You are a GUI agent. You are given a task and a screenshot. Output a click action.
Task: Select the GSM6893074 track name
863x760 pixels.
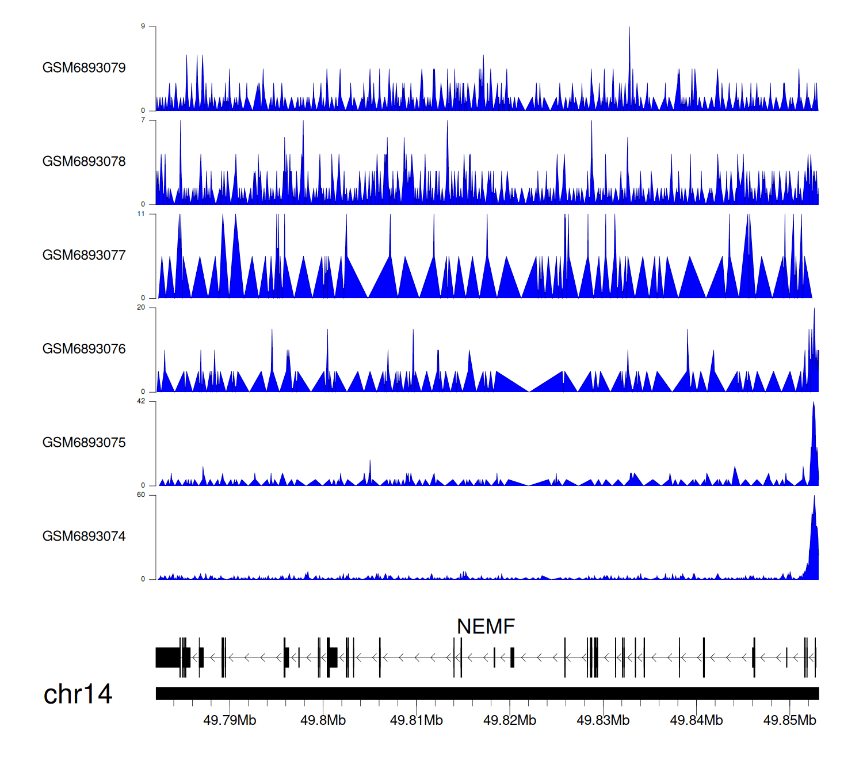(x=84, y=537)
